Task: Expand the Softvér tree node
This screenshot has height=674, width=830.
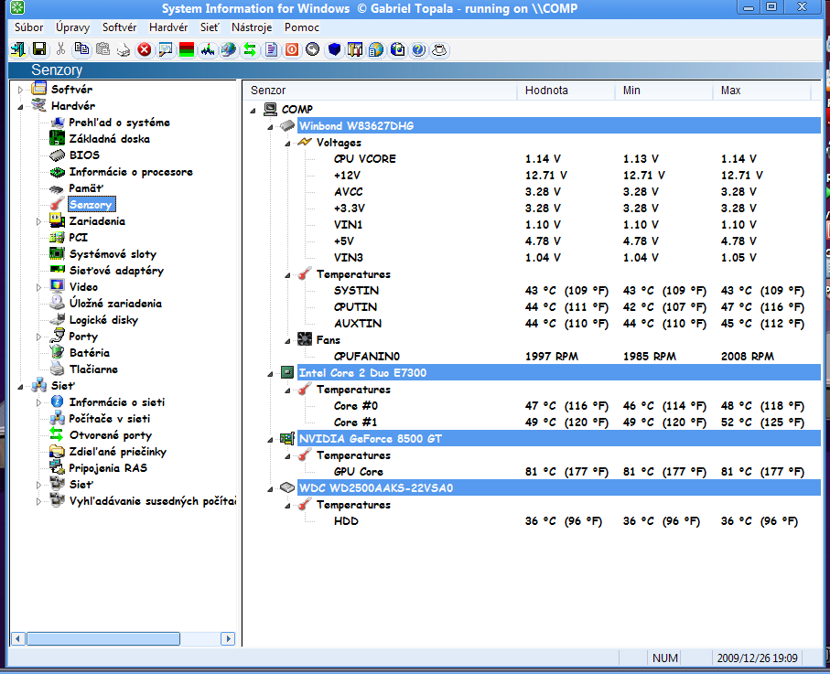Action: click(x=20, y=90)
